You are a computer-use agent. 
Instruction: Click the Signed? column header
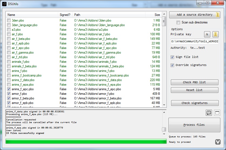click(65, 15)
